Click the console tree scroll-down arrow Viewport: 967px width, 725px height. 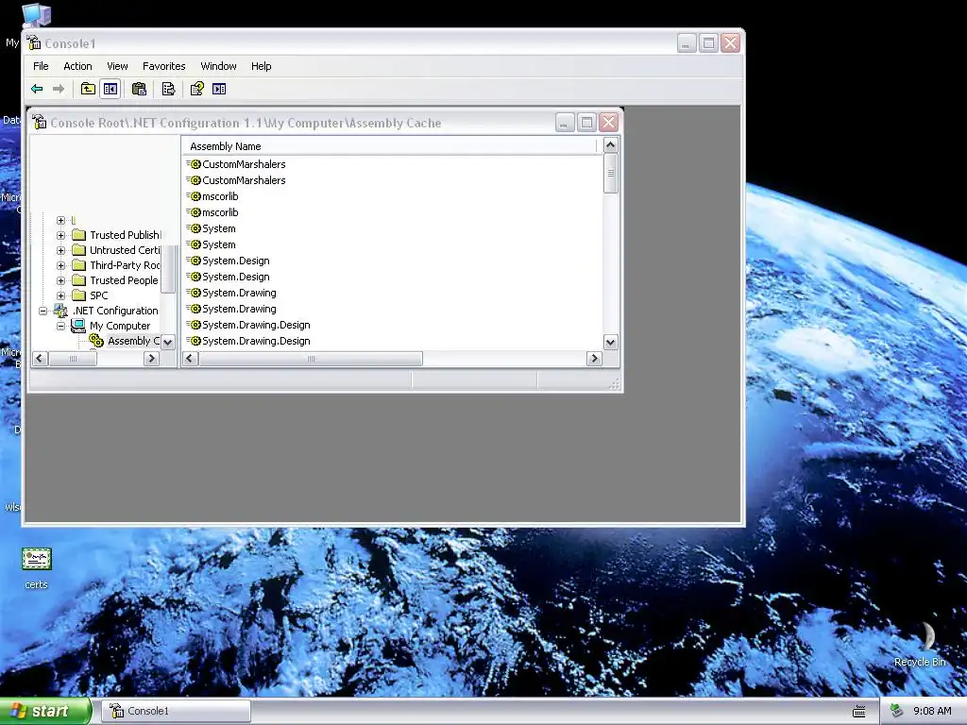pyautogui.click(x=168, y=342)
